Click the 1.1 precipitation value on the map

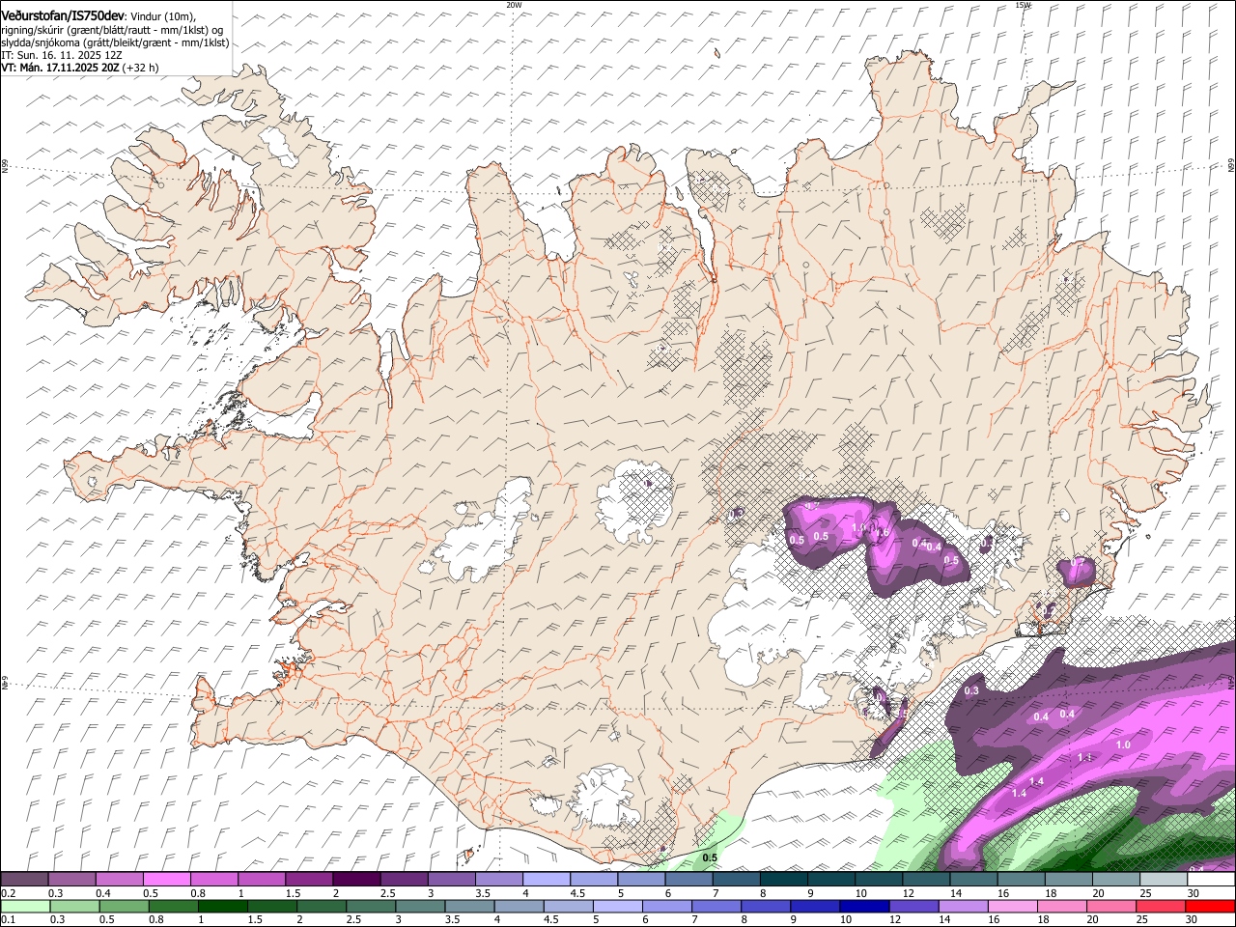[1084, 758]
